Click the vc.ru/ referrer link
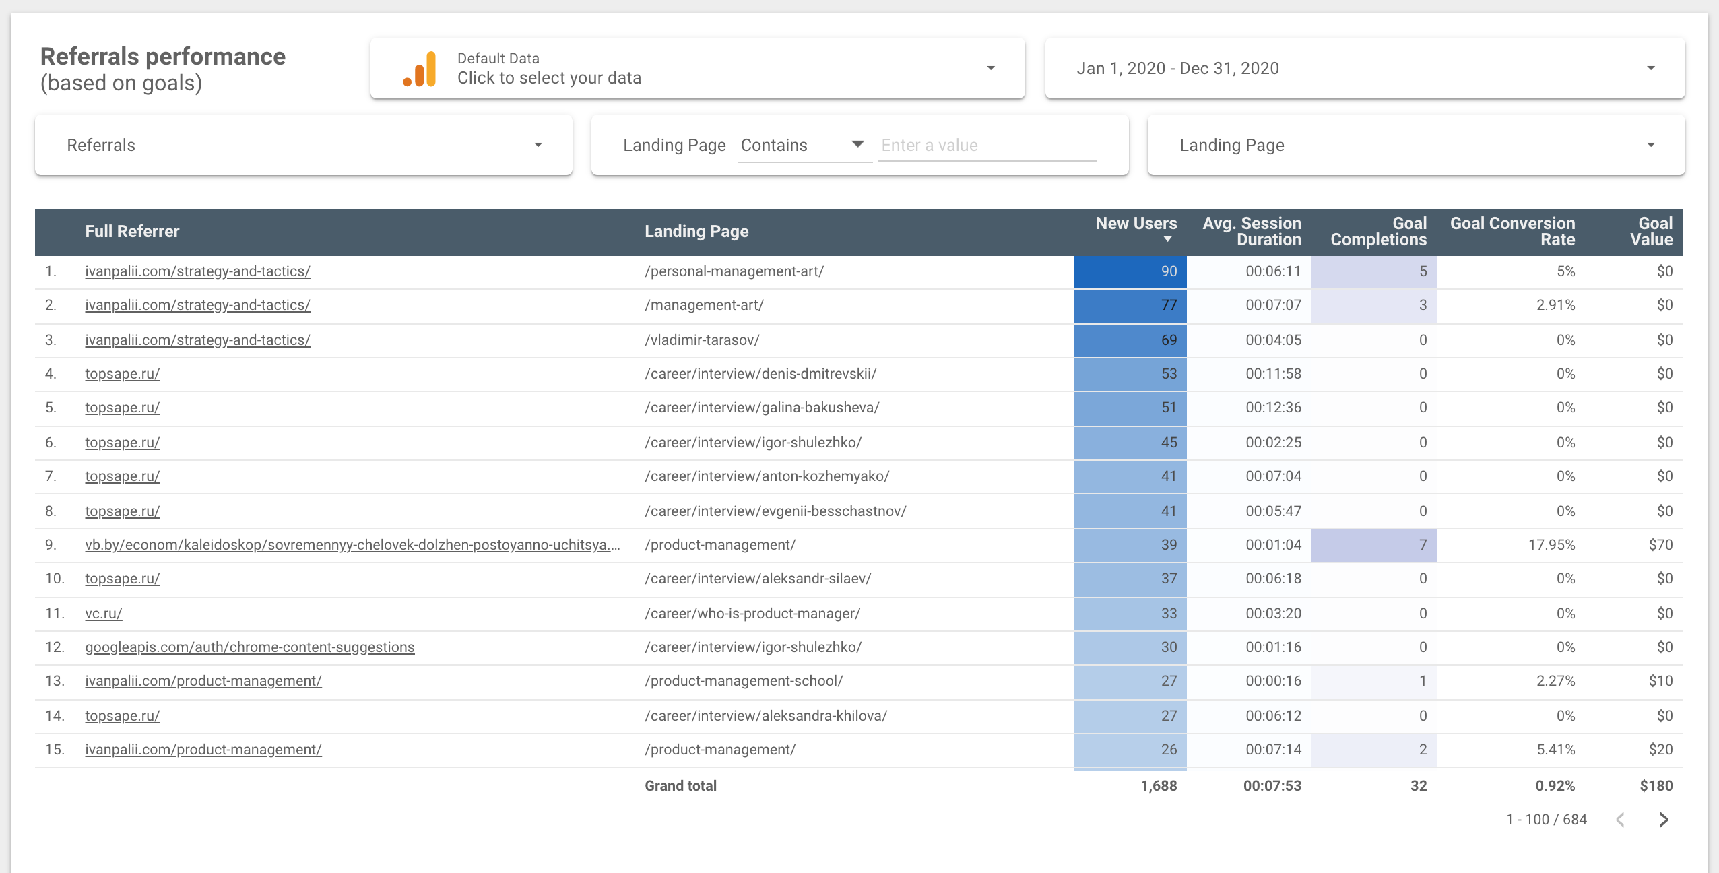Screen dimensions: 1719x873 click(102, 613)
